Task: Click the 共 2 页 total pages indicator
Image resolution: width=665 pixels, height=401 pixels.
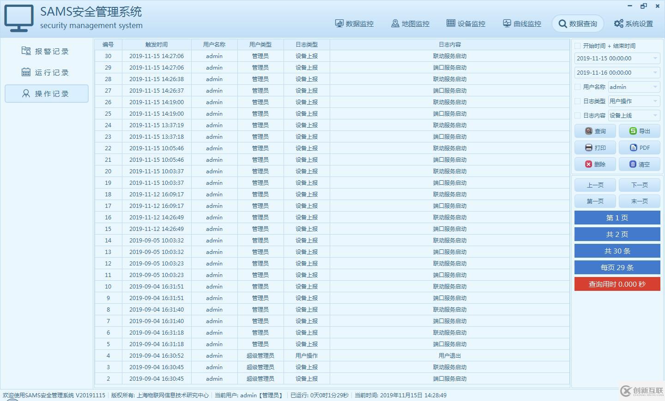Action: pos(617,234)
